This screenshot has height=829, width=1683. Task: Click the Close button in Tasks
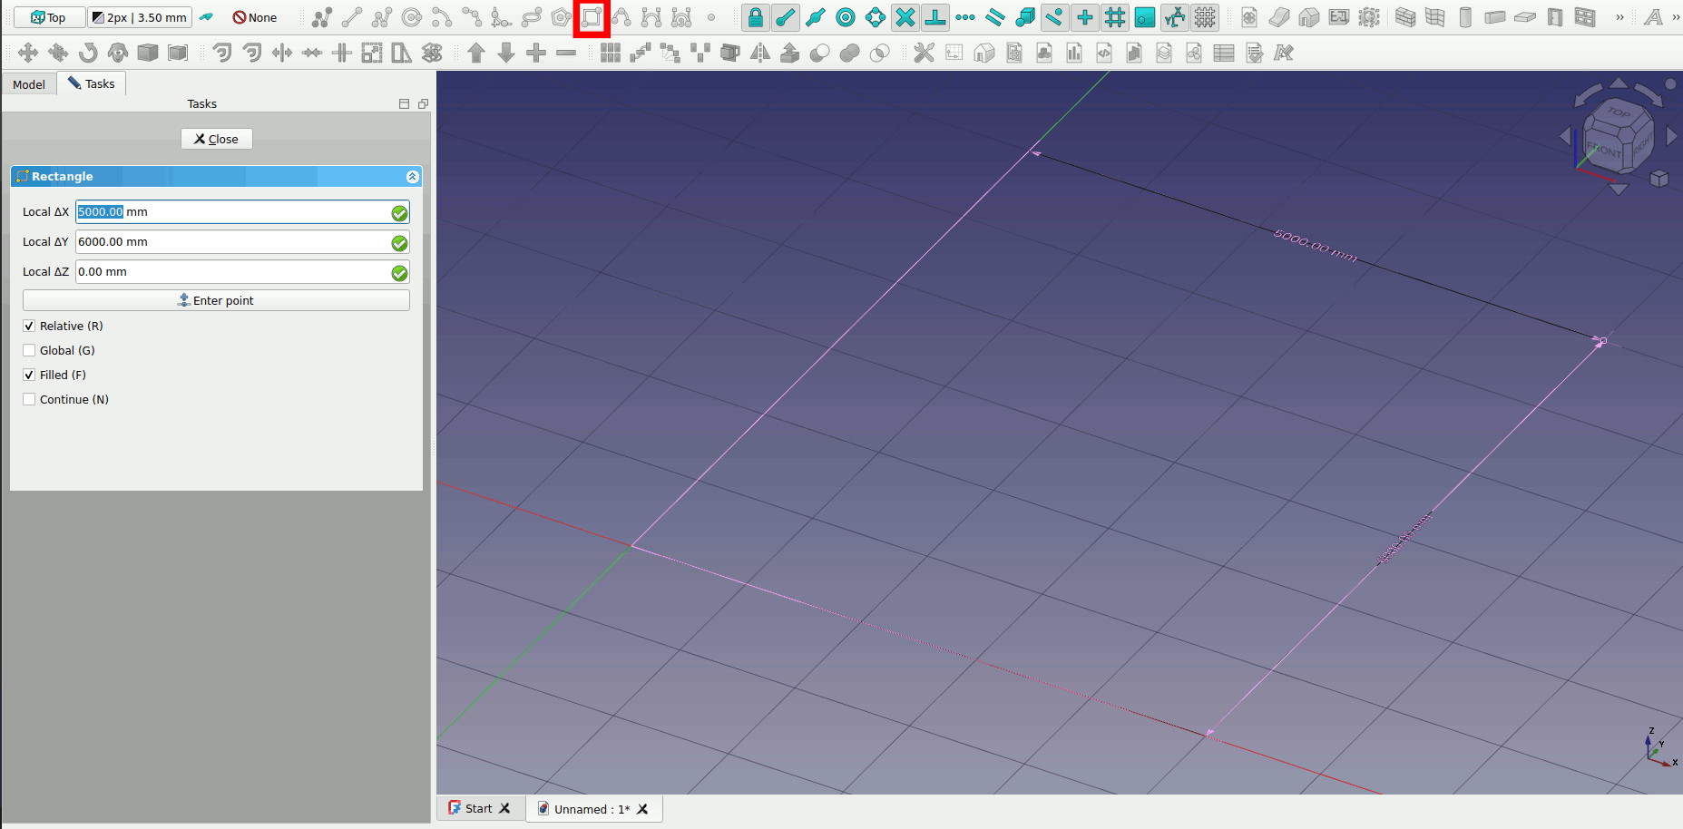(216, 139)
